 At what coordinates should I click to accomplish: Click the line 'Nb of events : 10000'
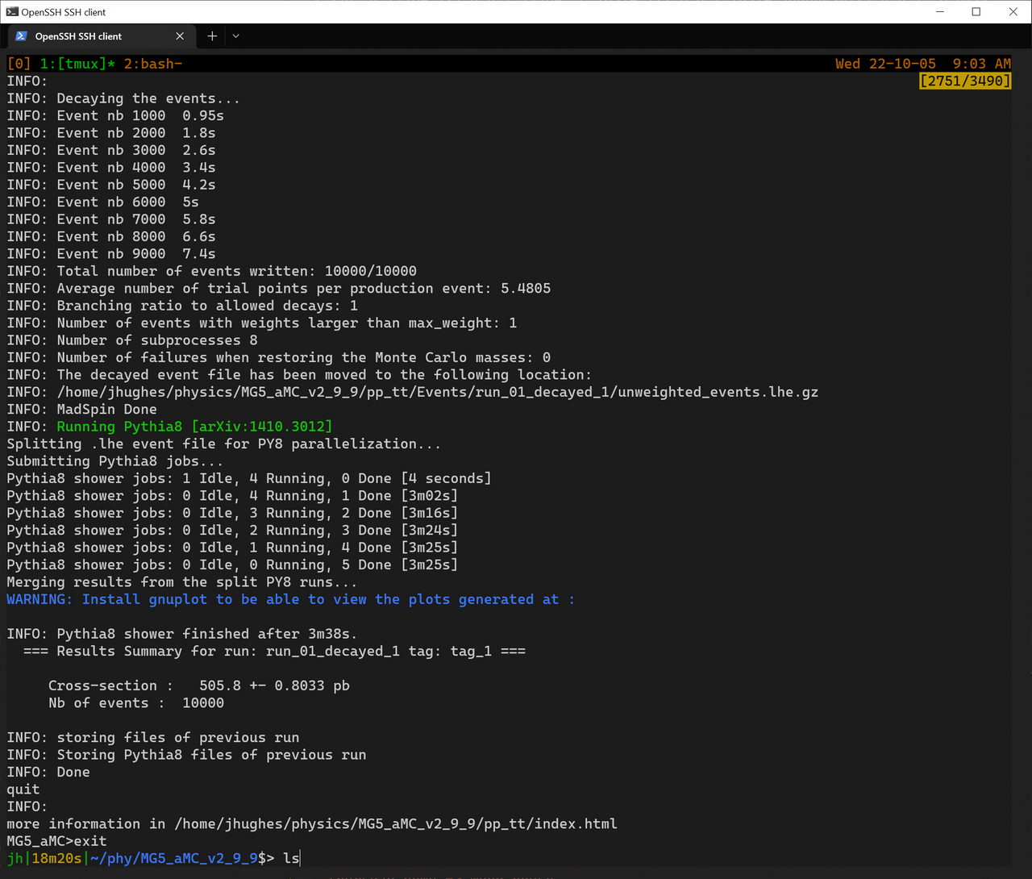[x=136, y=704]
